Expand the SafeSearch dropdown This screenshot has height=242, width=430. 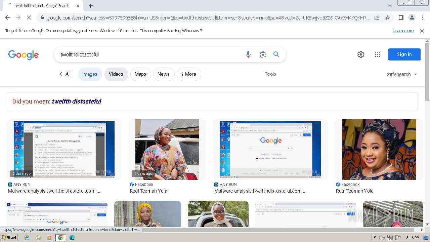pyautogui.click(x=402, y=74)
